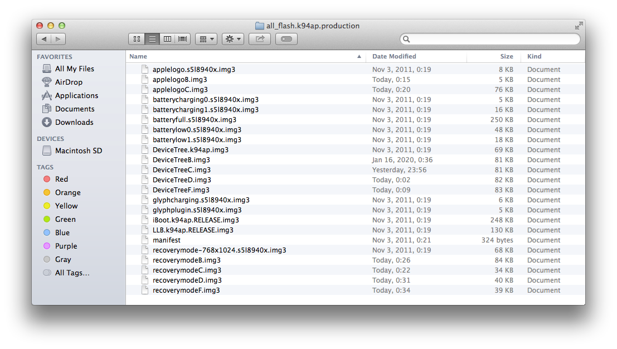This screenshot has height=349, width=617.
Task: Open the item arrangement dropdown
Action: pyautogui.click(x=206, y=39)
